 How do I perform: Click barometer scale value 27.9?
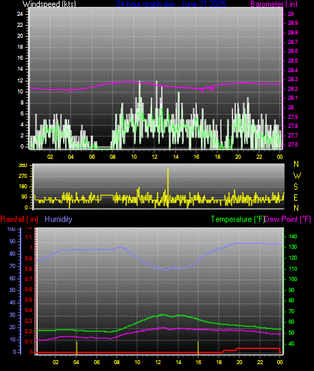[x=293, y=117]
